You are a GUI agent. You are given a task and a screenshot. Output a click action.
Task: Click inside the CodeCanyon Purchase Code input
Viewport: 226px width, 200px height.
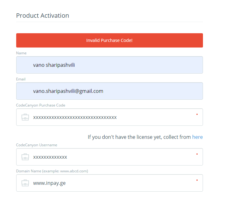tap(109, 117)
